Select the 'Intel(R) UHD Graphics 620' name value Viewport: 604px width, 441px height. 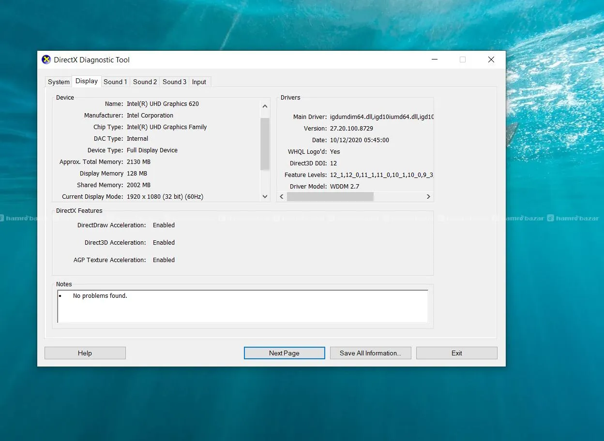[x=163, y=103]
